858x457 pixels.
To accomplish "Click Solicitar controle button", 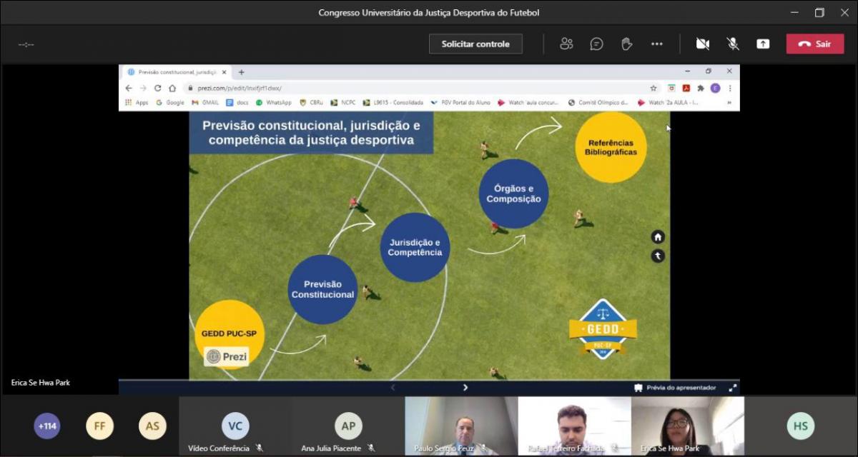I will (x=475, y=44).
